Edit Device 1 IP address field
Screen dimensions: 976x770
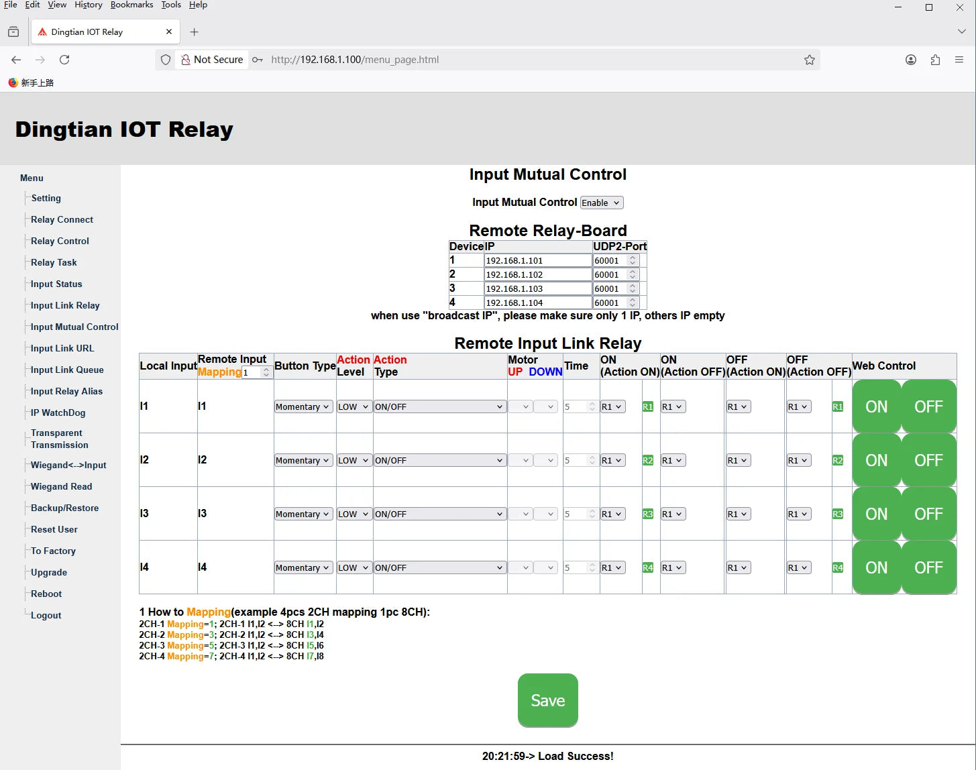coord(538,260)
